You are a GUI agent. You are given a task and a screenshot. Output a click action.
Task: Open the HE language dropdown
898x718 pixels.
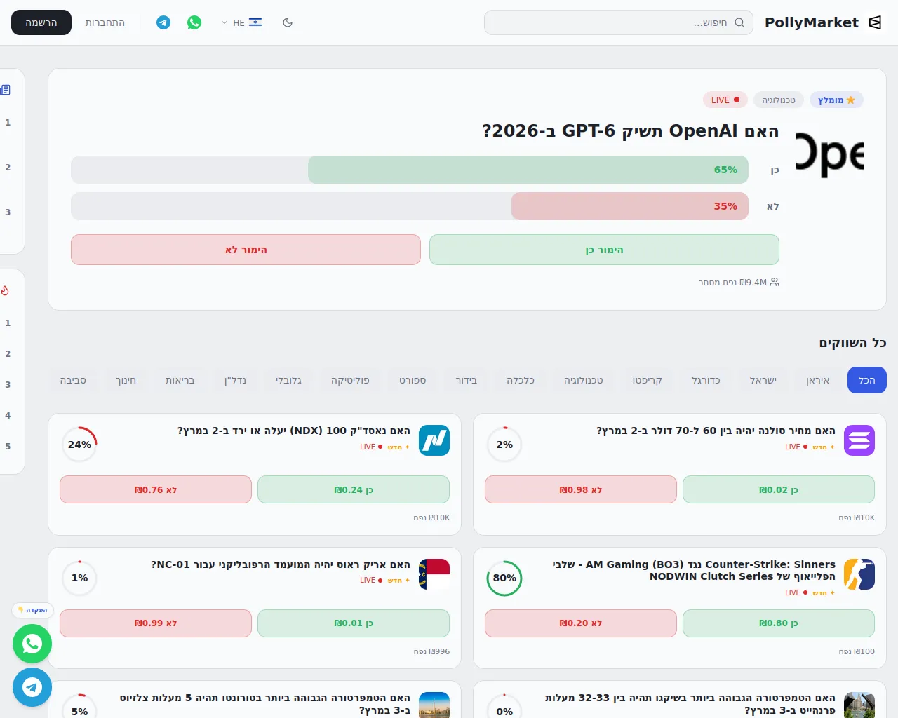241,22
